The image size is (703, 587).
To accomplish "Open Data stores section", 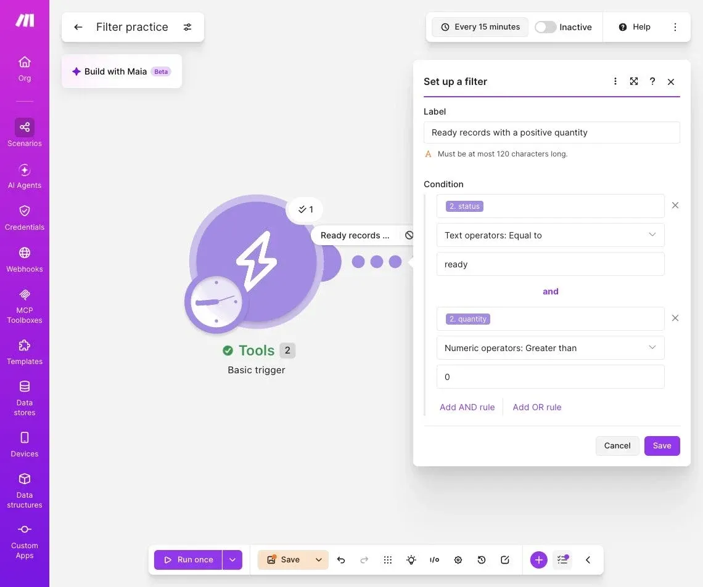I will tap(25, 398).
